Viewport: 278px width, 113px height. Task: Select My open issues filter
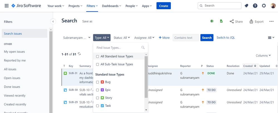(x=14, y=51)
